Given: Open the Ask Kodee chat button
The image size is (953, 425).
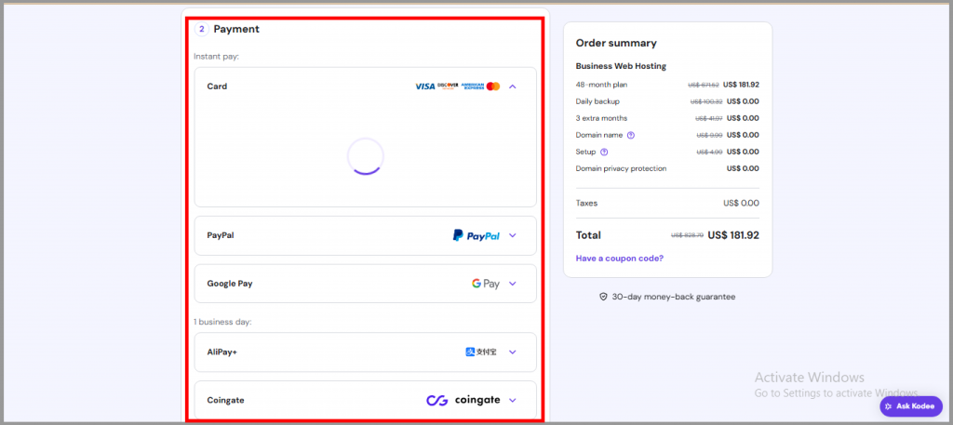Looking at the screenshot, I should point(911,406).
